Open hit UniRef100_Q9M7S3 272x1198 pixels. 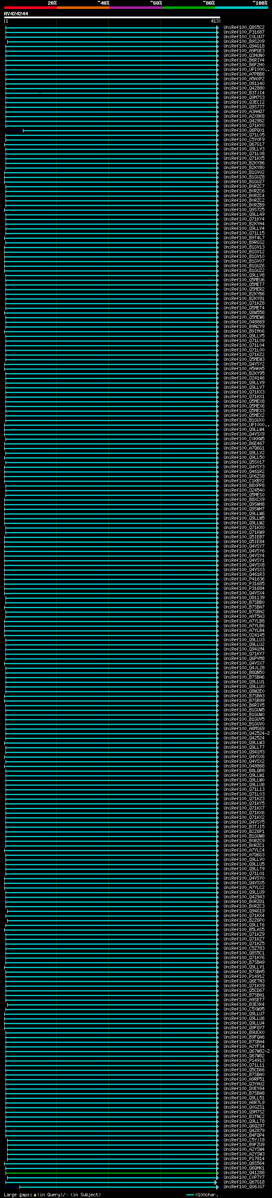click(x=244, y=98)
